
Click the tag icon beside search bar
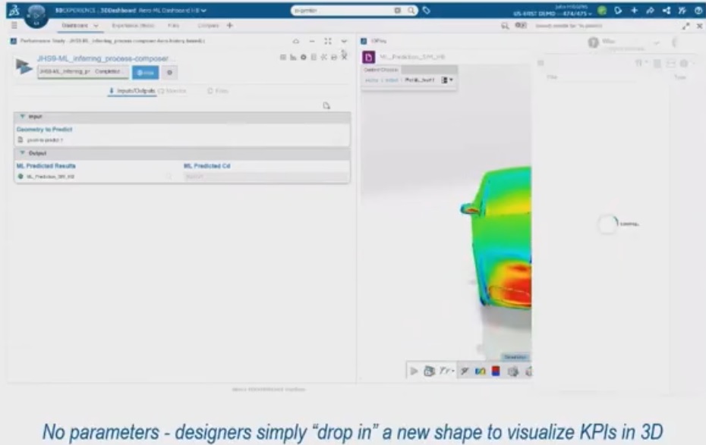(426, 11)
